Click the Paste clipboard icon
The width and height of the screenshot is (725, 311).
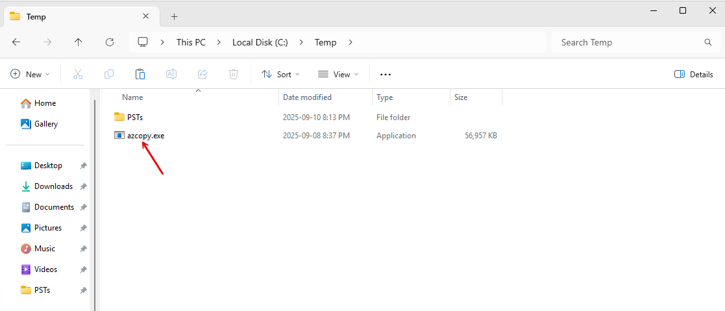140,74
